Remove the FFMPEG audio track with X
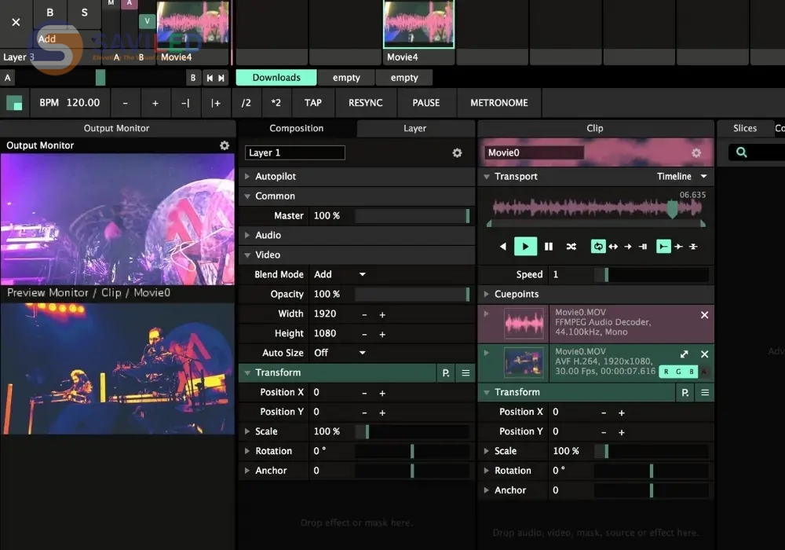This screenshot has width=785, height=550. pos(704,315)
